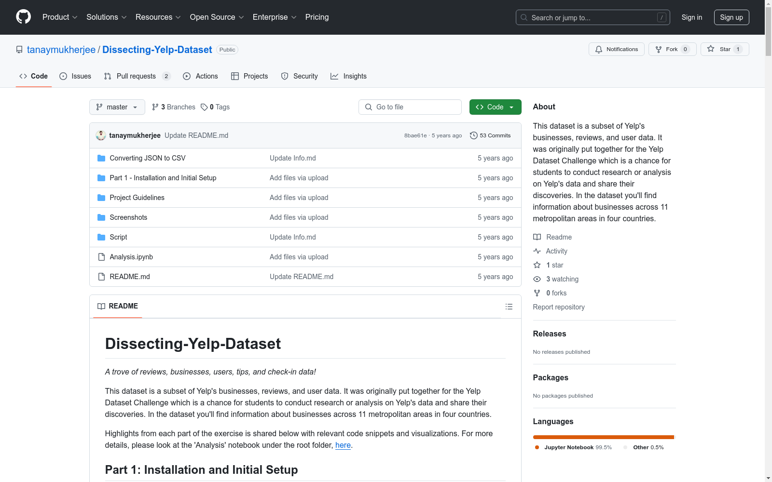Open the Insights tab

pos(348,76)
